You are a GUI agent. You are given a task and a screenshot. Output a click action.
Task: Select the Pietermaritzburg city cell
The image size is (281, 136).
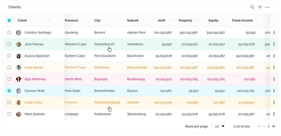tap(107, 102)
